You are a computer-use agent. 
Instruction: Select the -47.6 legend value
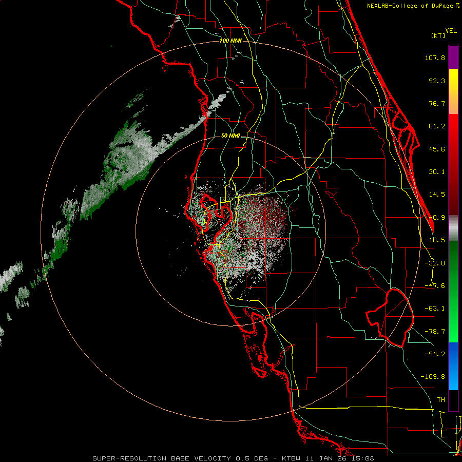(x=435, y=286)
